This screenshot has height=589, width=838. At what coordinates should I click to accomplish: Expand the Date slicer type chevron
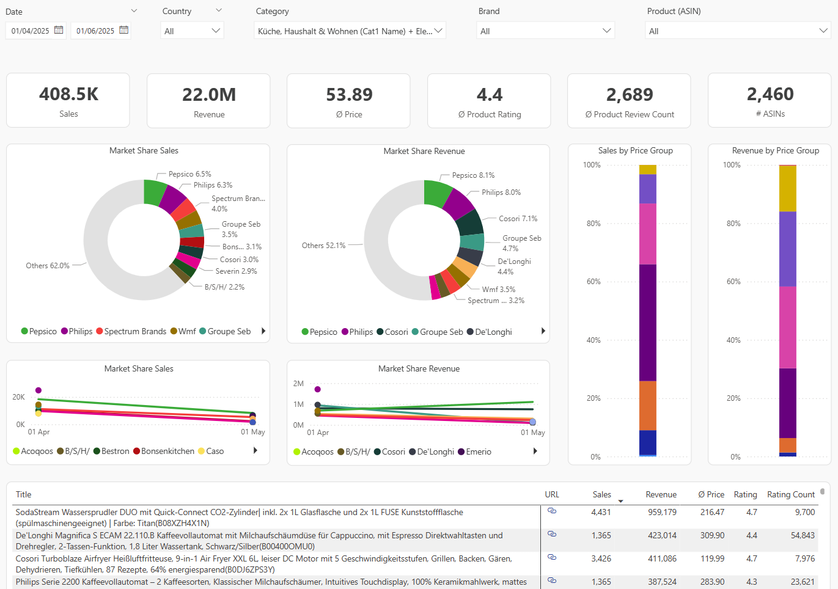click(134, 10)
